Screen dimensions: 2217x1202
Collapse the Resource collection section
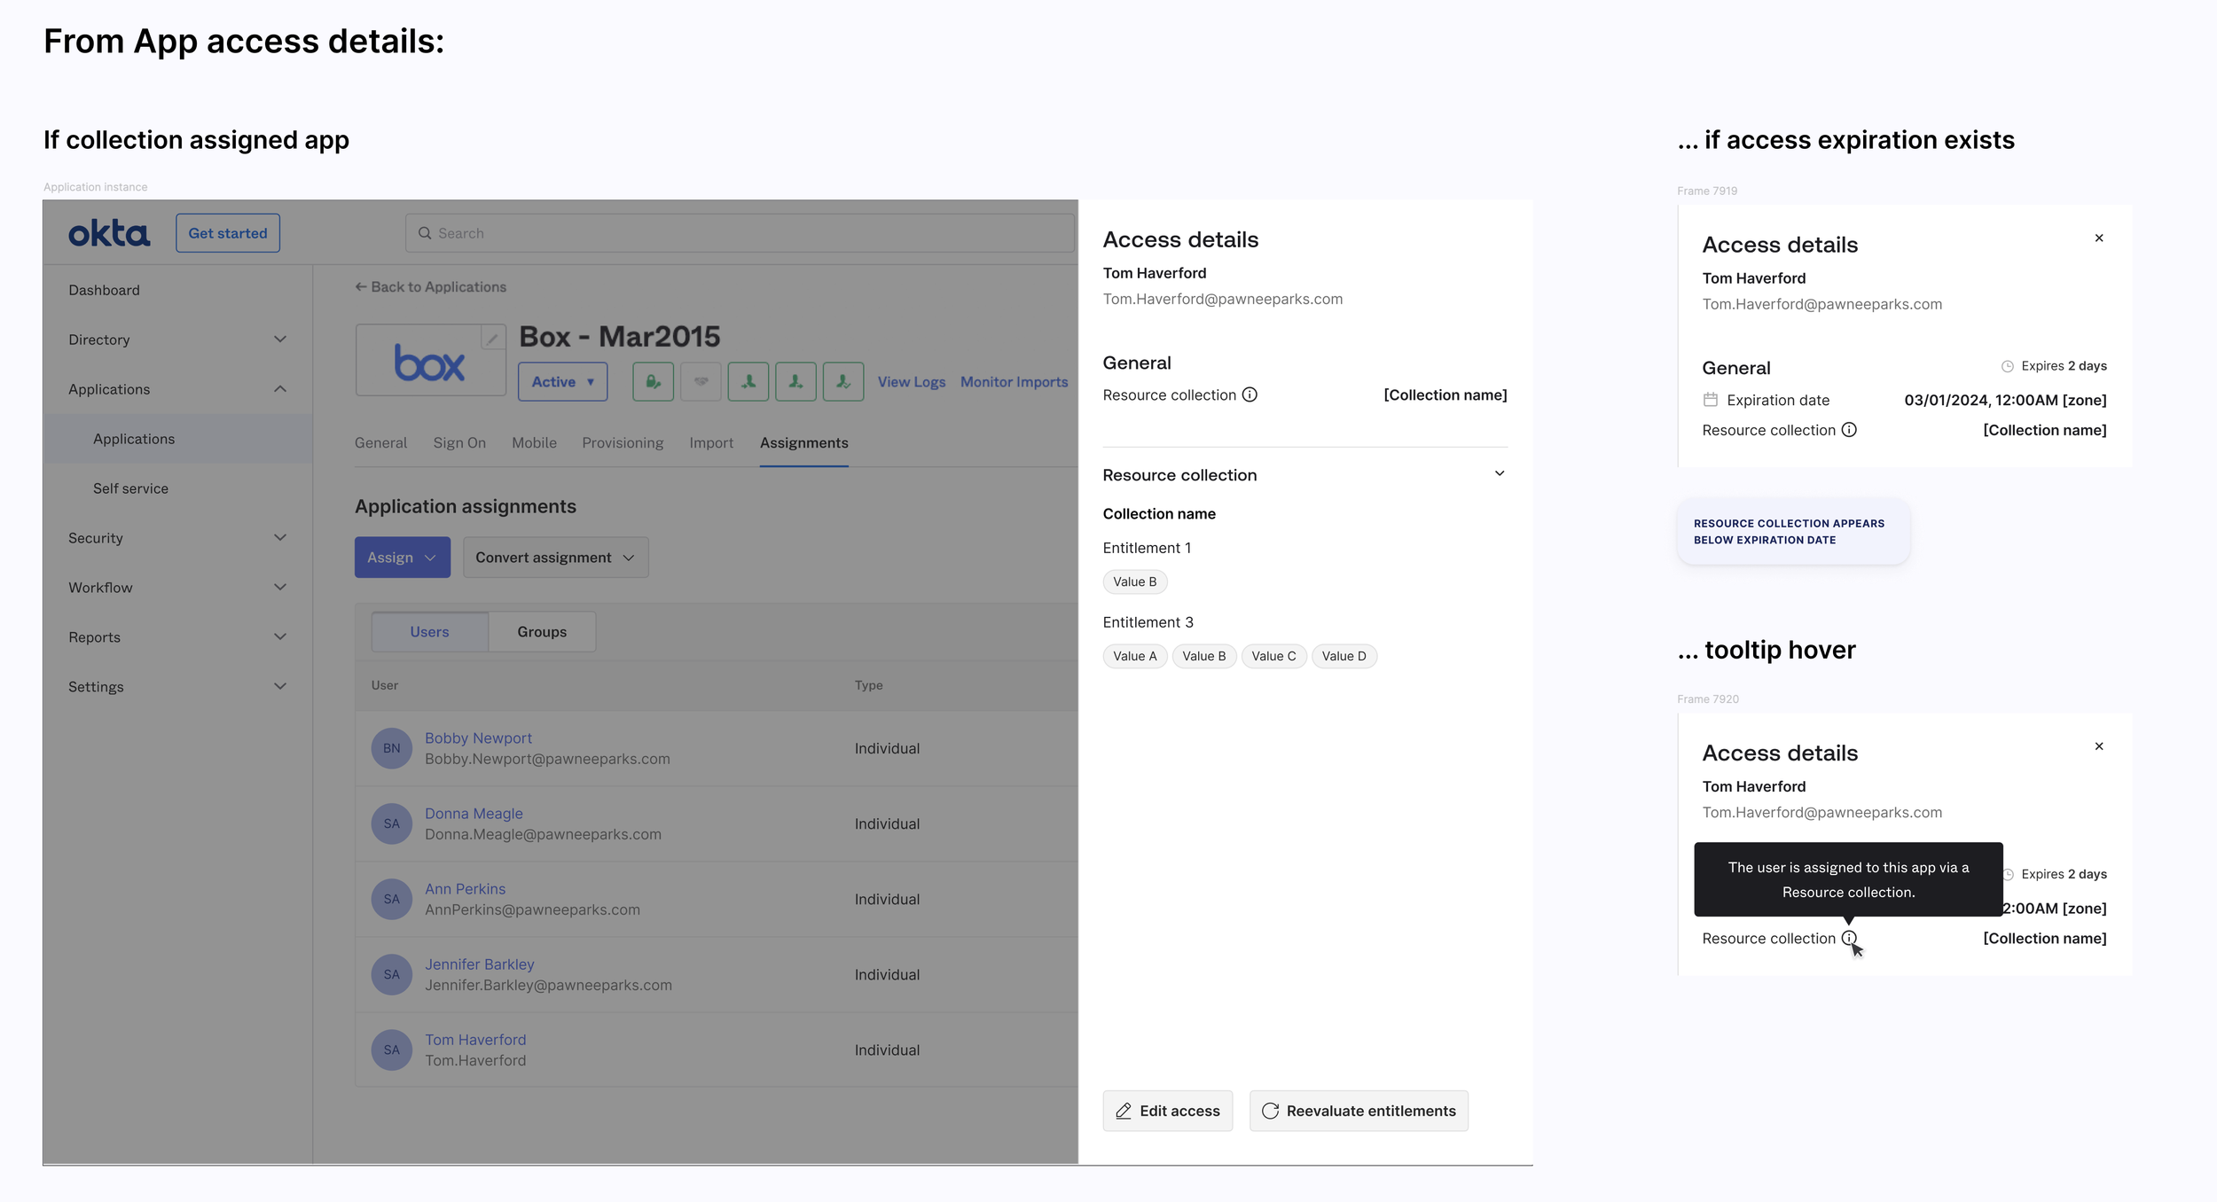tap(1499, 473)
